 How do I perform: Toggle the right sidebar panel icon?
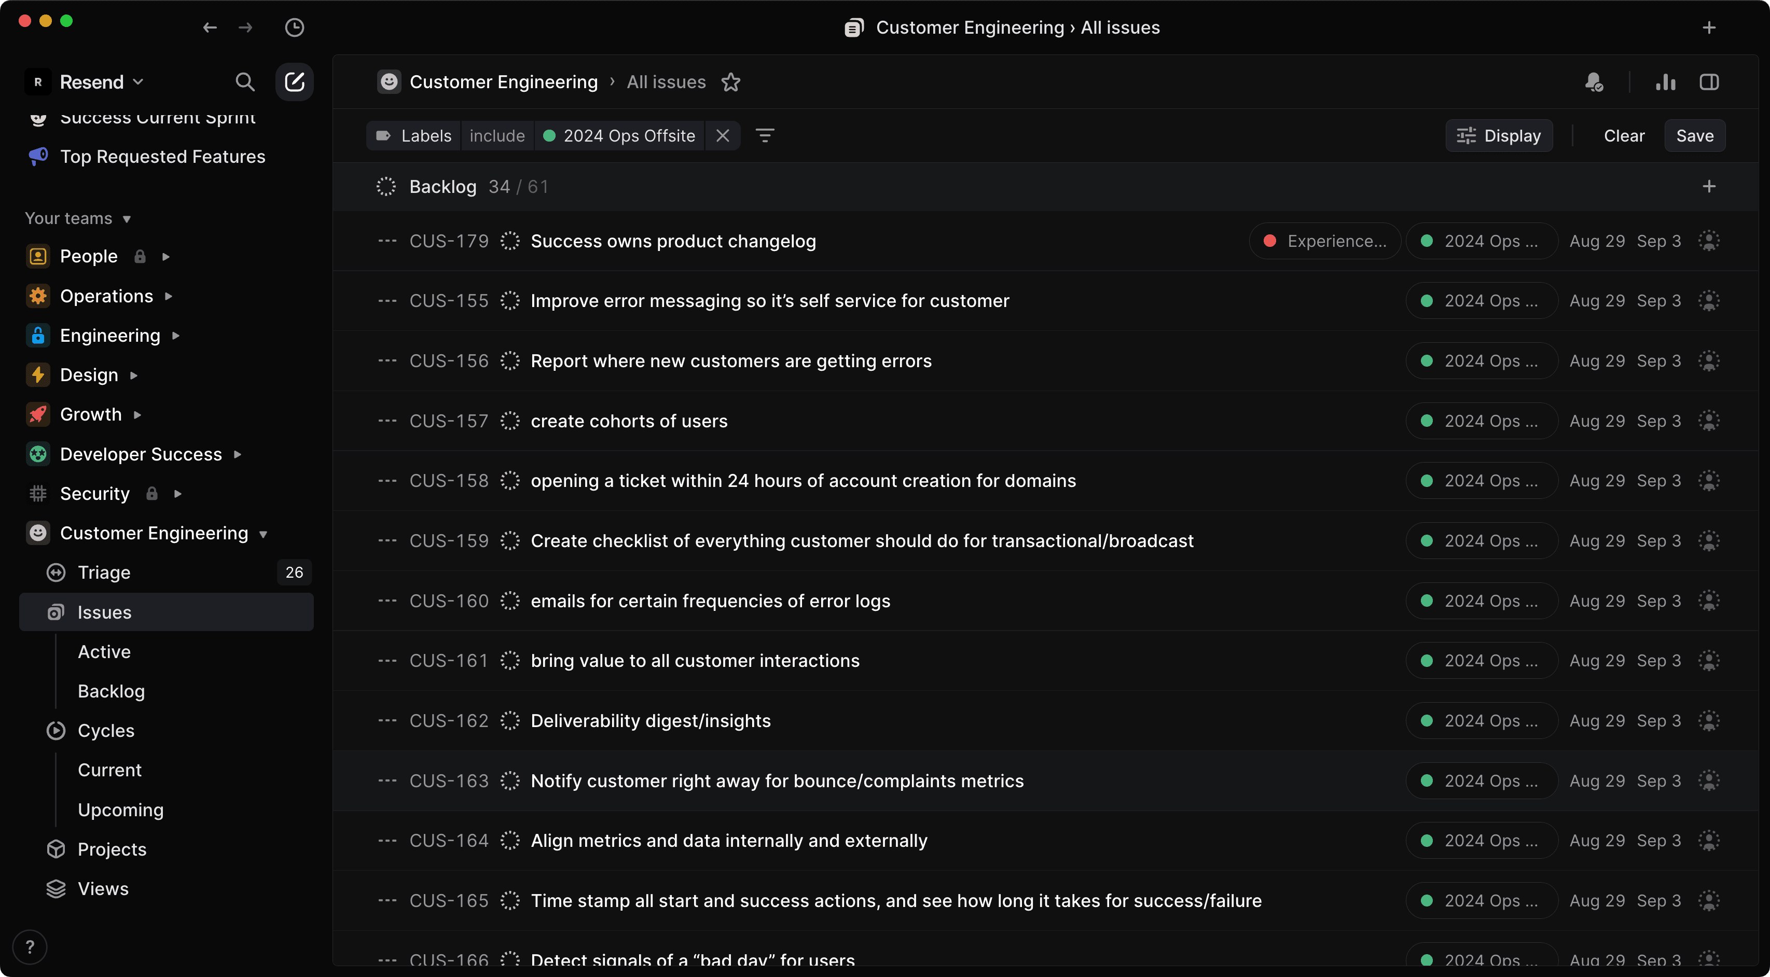[1709, 82]
